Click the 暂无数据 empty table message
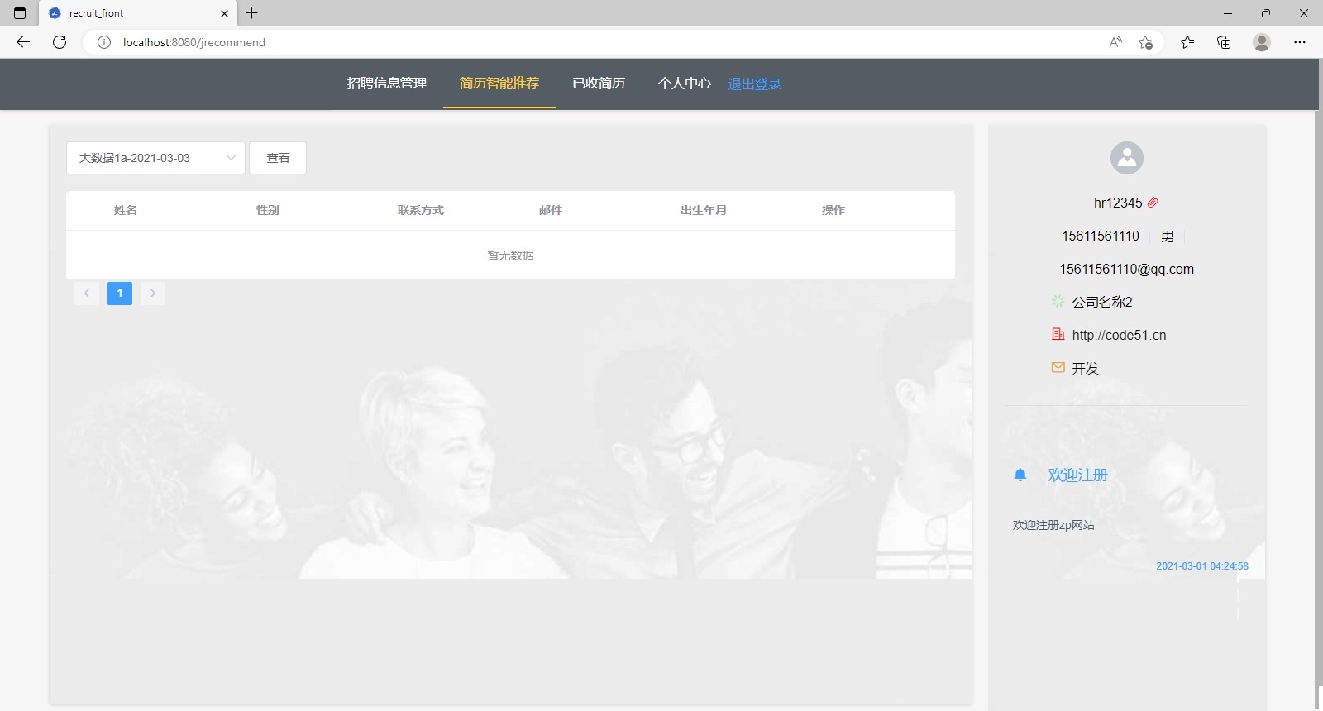The image size is (1323, 711). (510, 255)
